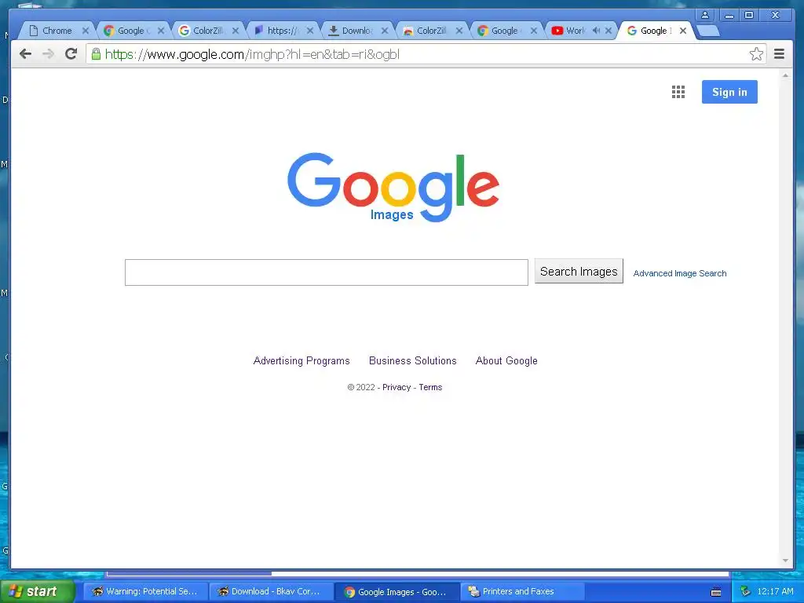804x603 pixels.
Task: Click the address bar URL field
Action: click(426, 54)
